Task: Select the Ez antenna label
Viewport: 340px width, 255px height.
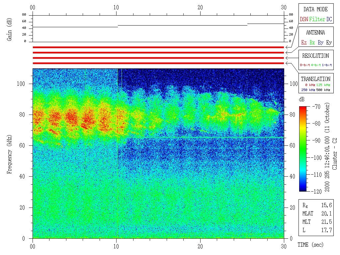Action: (x=304, y=42)
